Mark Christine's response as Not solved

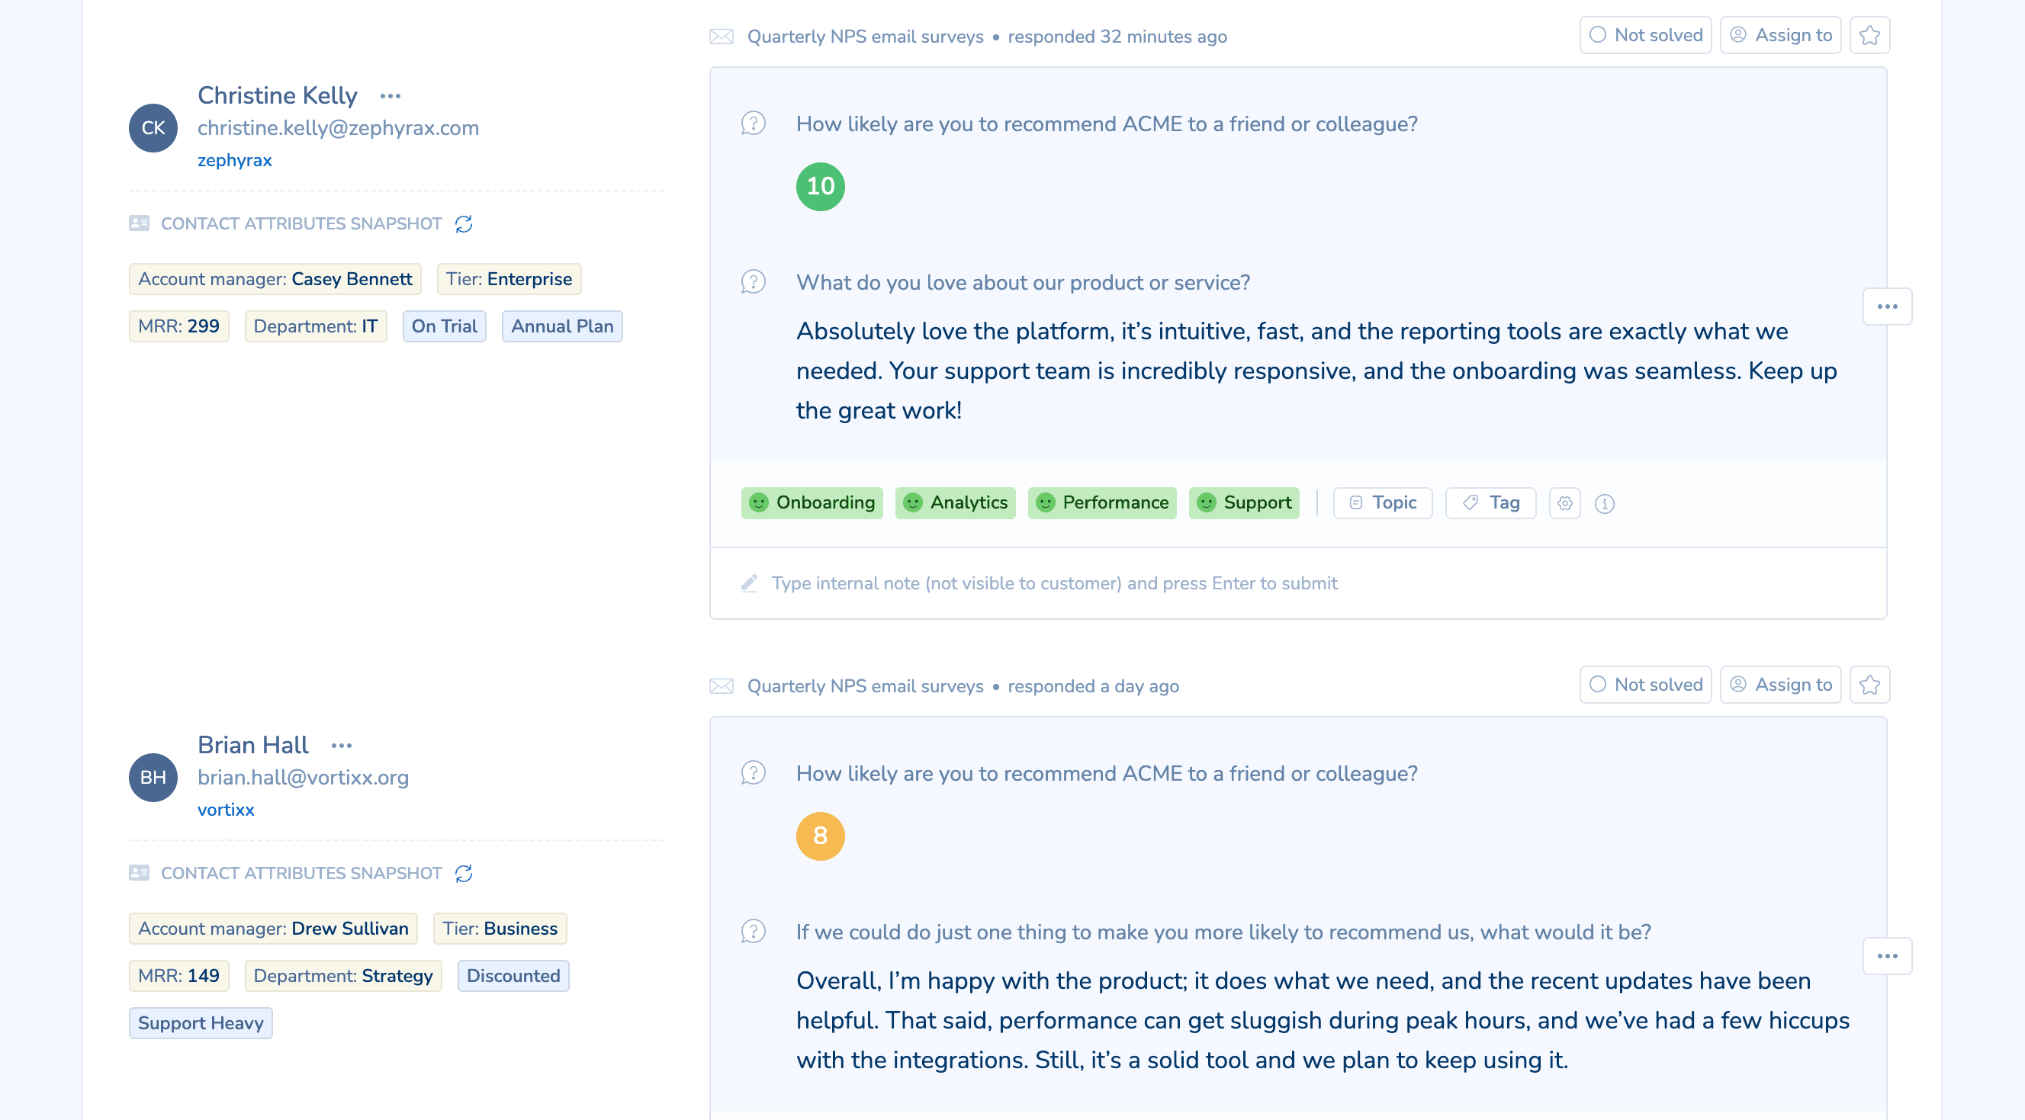1644,34
